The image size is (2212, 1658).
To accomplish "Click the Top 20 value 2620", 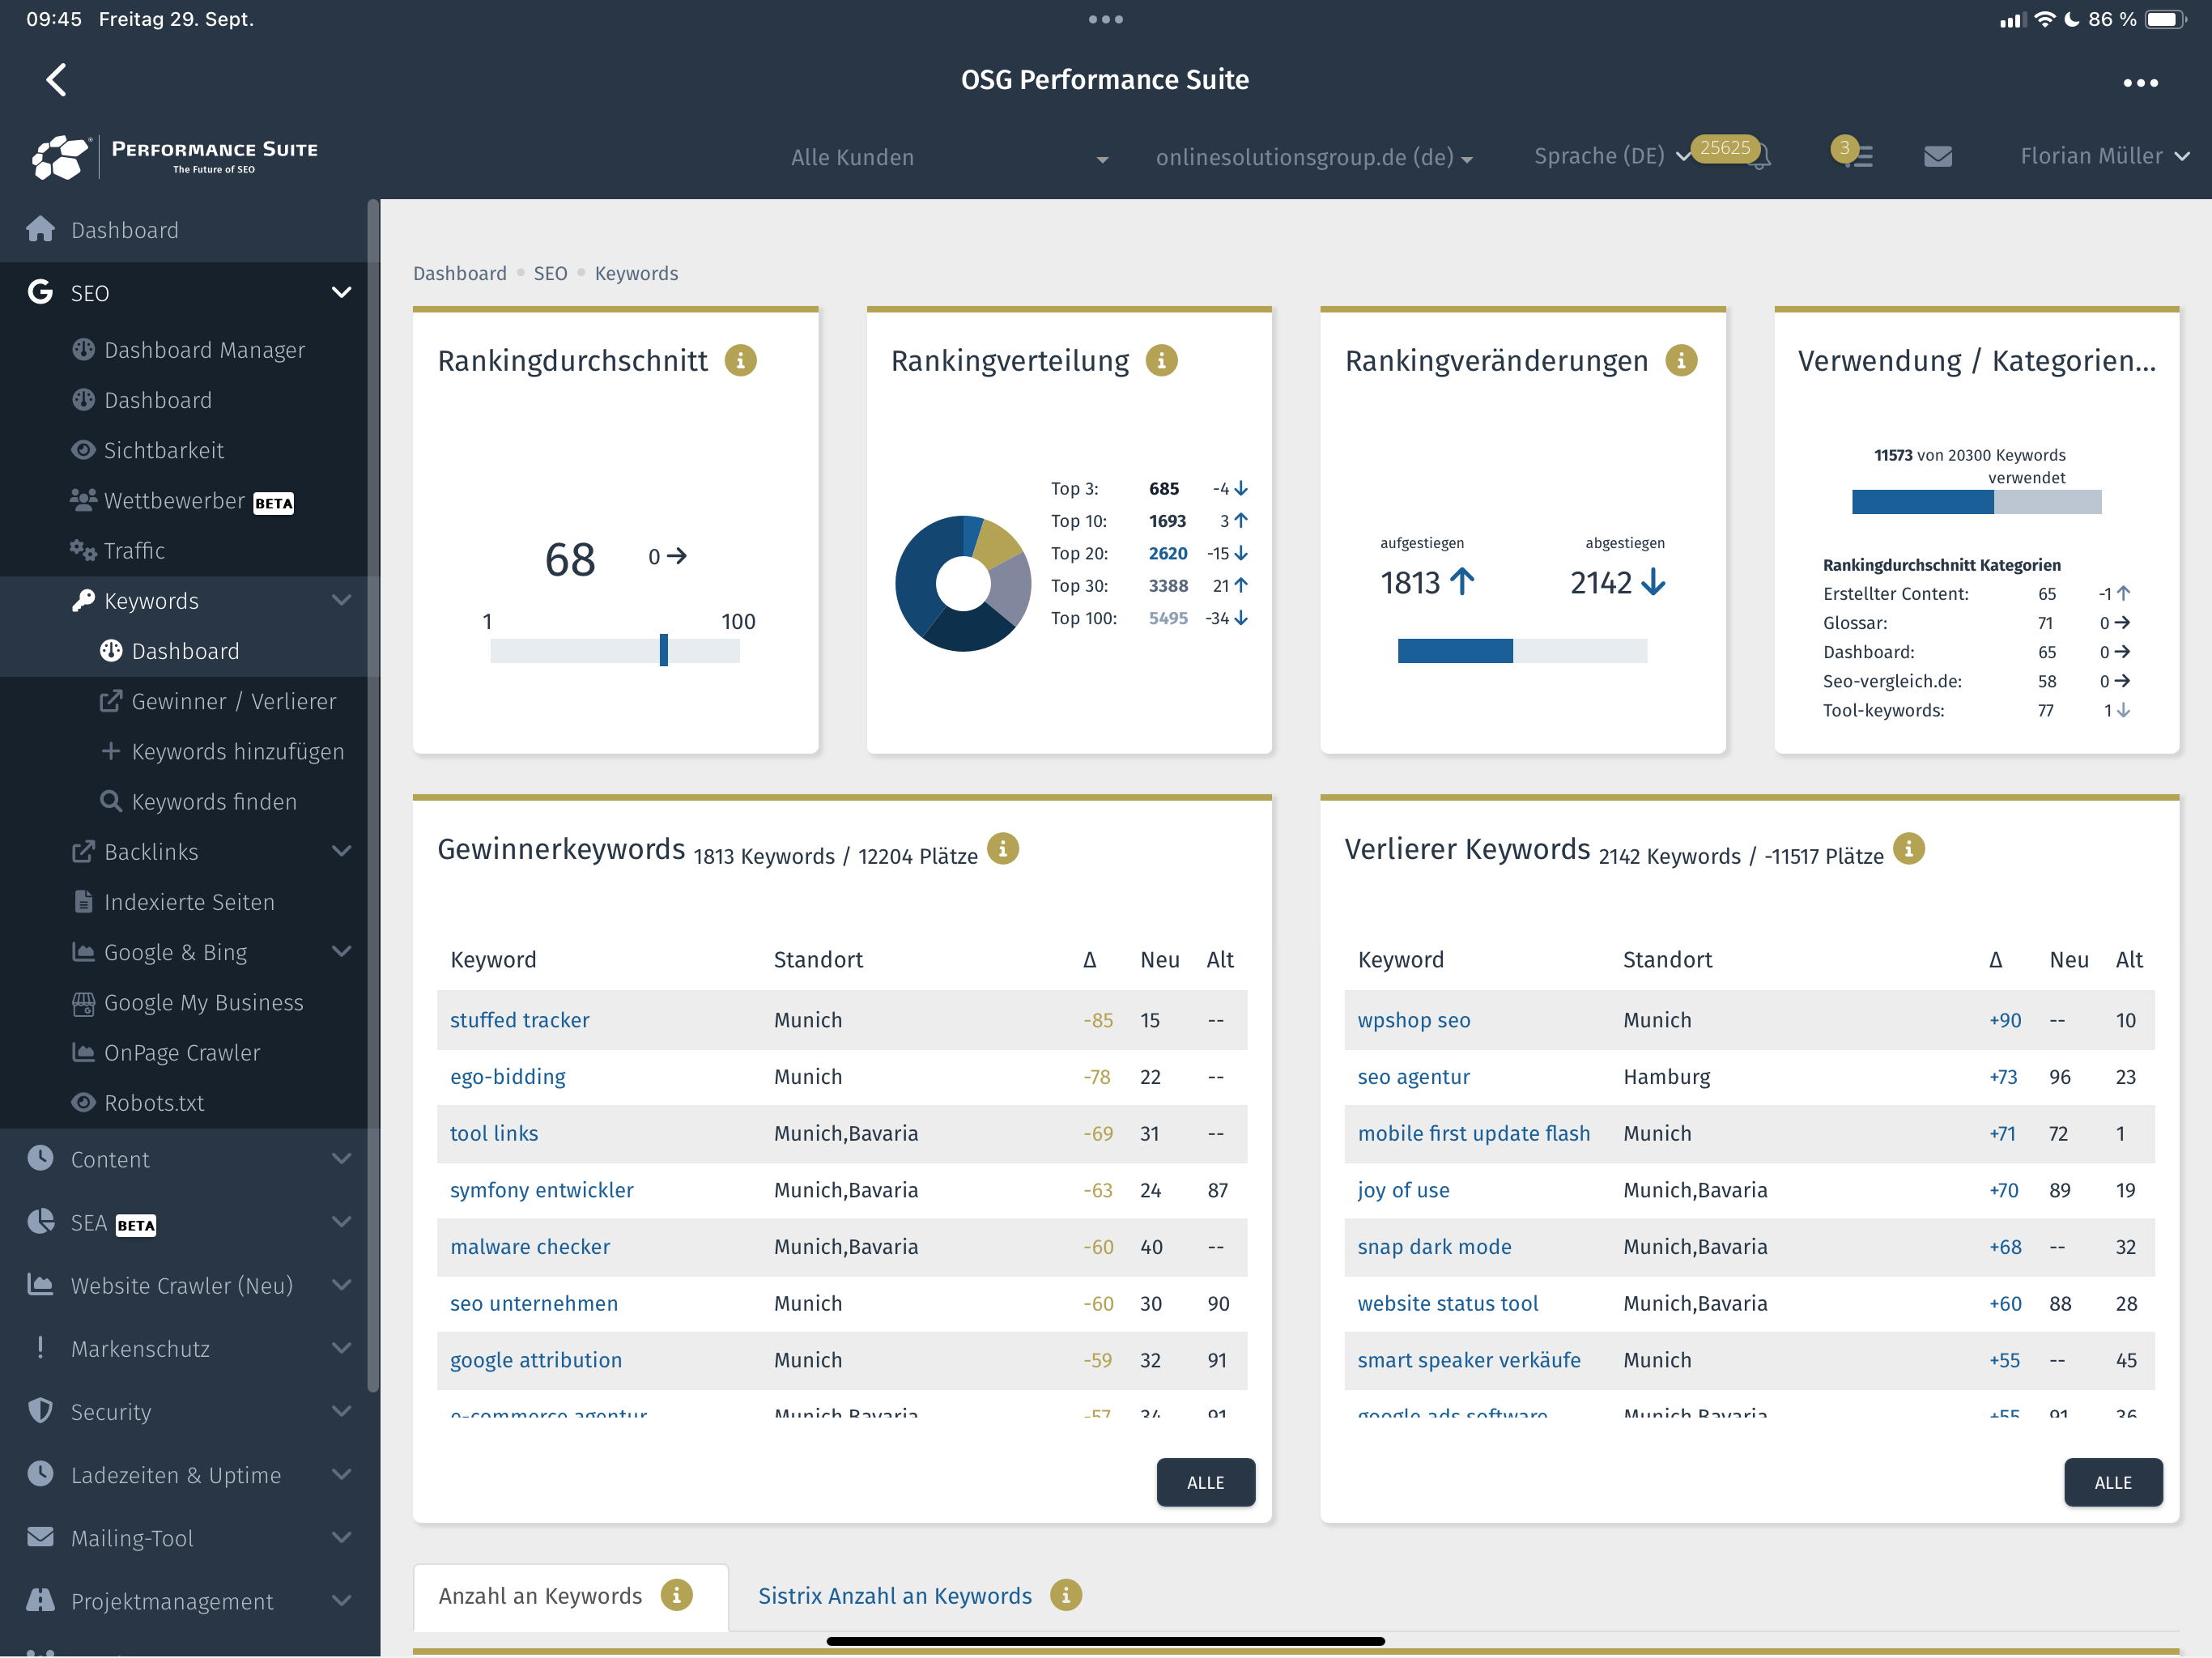I will [1167, 553].
